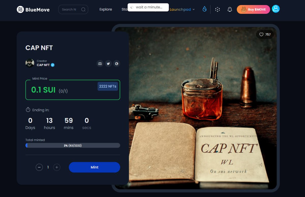Open the user profile avatar
305x197 pixels.
click(276, 9)
